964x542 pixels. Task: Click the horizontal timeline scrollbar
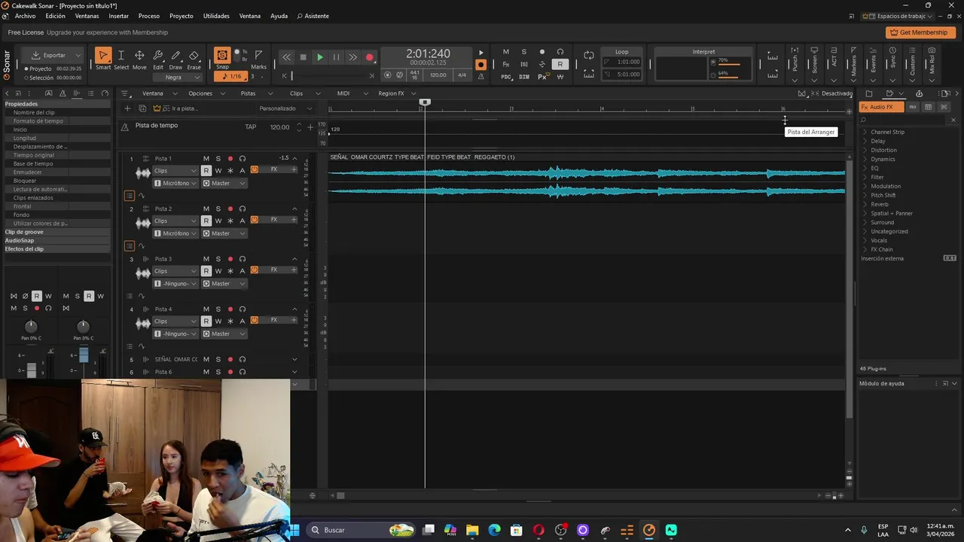pyautogui.click(x=340, y=495)
